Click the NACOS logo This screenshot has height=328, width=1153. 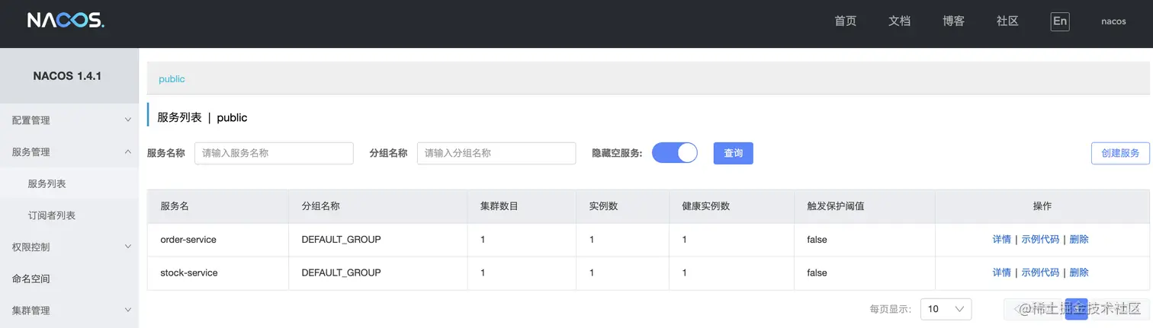pos(66,21)
